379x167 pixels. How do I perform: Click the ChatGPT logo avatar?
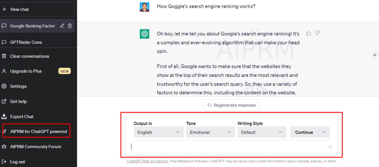point(145,34)
